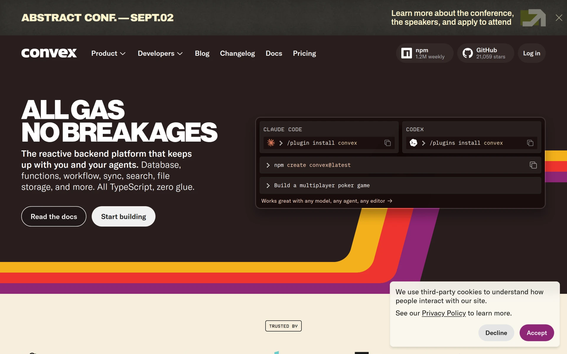Image resolution: width=567 pixels, height=354 pixels.
Task: Expand the Developers menu
Action: pyautogui.click(x=160, y=53)
